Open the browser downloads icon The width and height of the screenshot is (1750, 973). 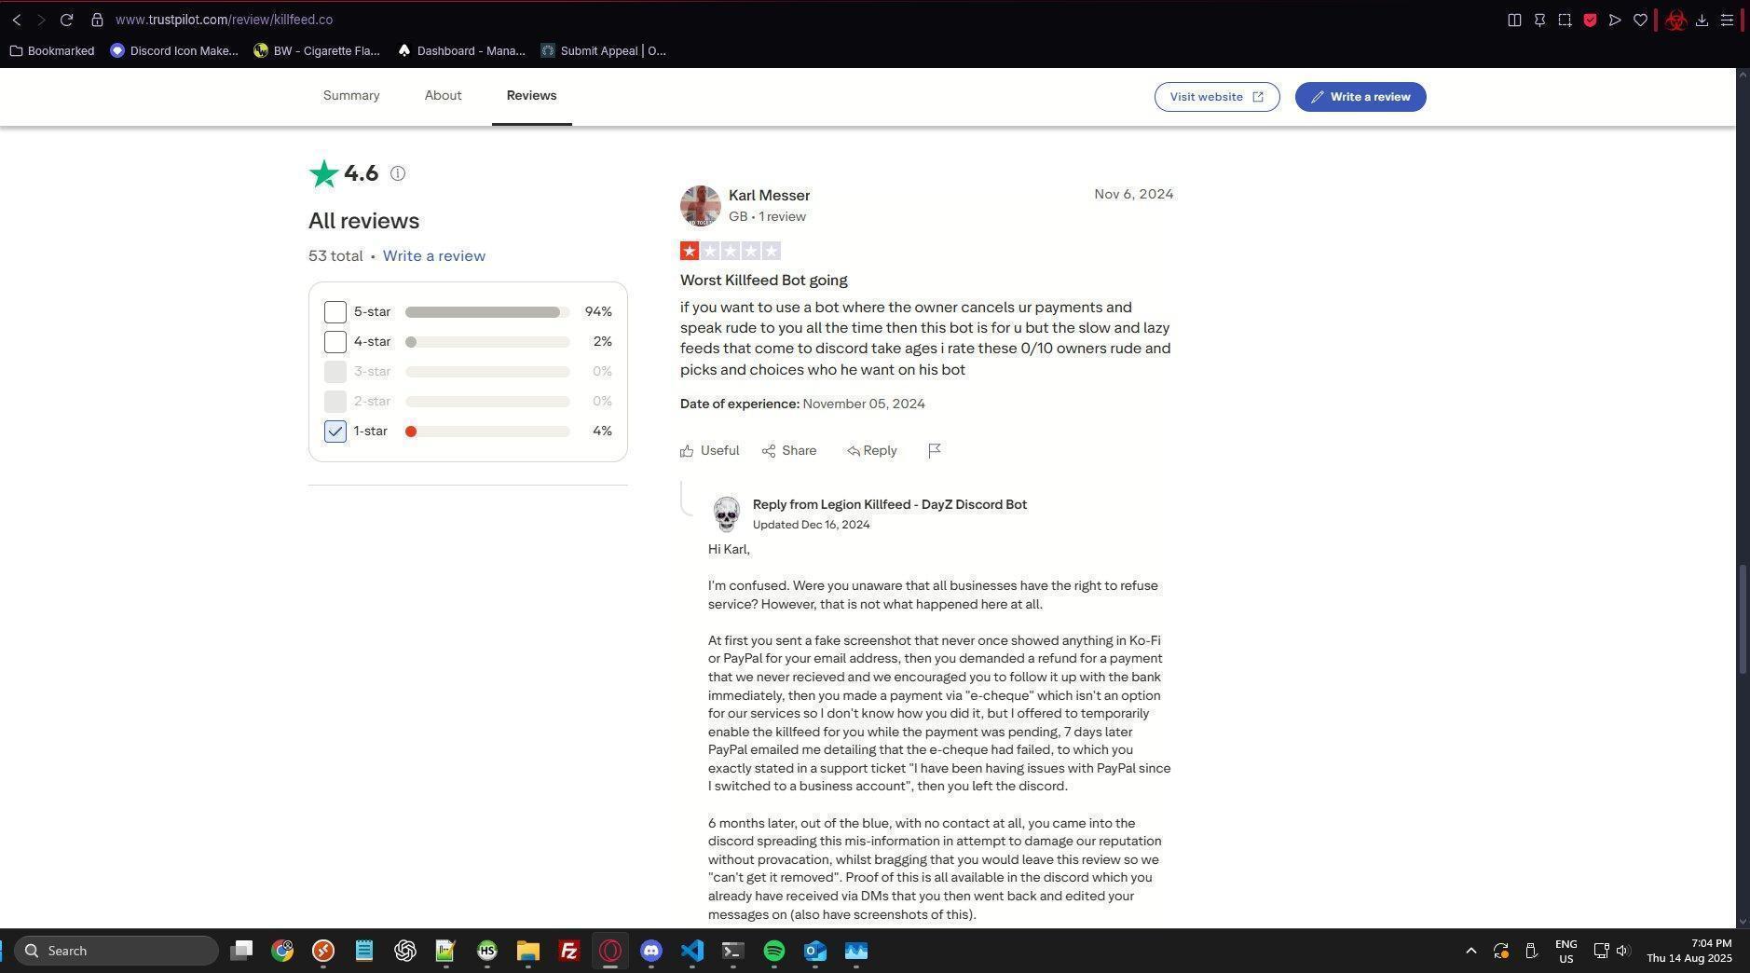[1702, 20]
